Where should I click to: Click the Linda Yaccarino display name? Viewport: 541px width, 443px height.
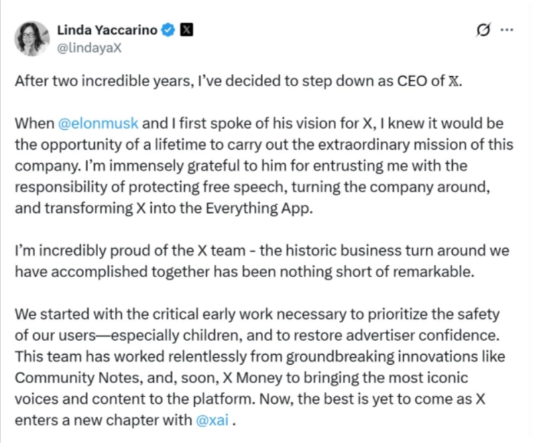tap(107, 30)
